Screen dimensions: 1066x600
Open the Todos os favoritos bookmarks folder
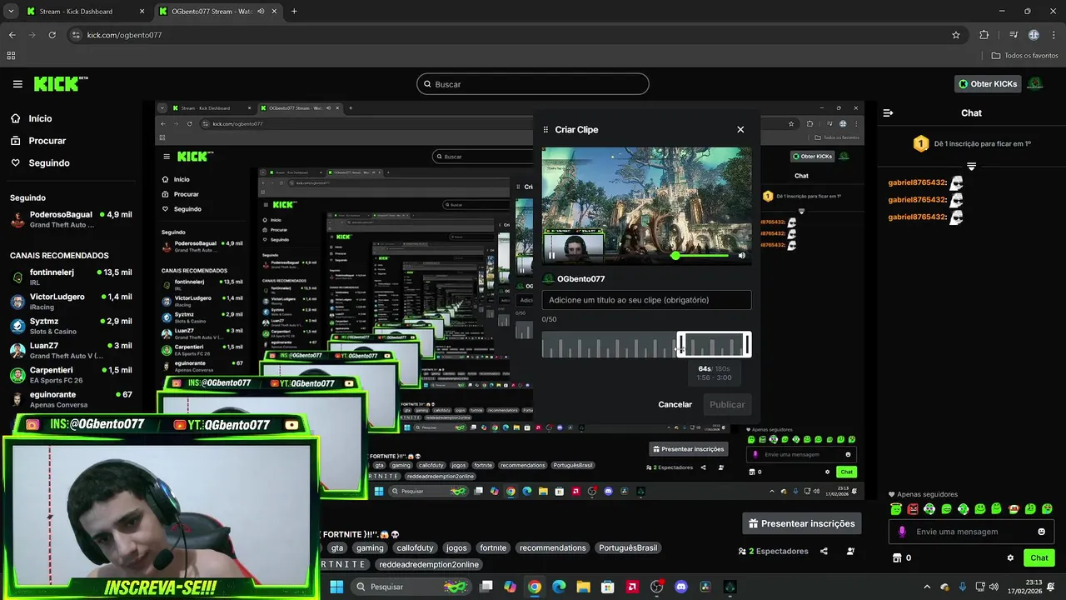[1024, 56]
